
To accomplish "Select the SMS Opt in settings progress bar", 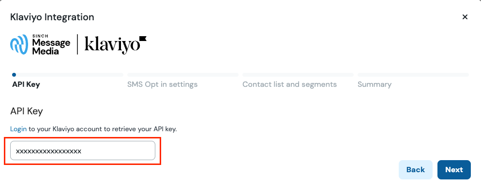I will (x=183, y=75).
